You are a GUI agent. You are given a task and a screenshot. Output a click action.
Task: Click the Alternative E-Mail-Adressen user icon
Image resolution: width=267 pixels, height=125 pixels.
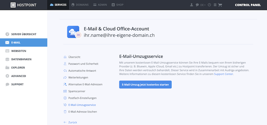(65, 84)
